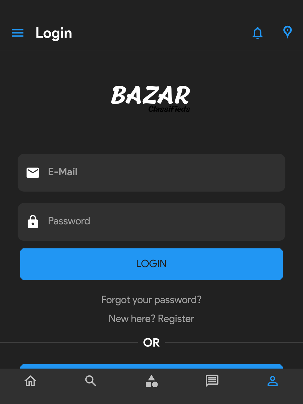
Task: Click the OR divider label
Action: tap(151, 343)
